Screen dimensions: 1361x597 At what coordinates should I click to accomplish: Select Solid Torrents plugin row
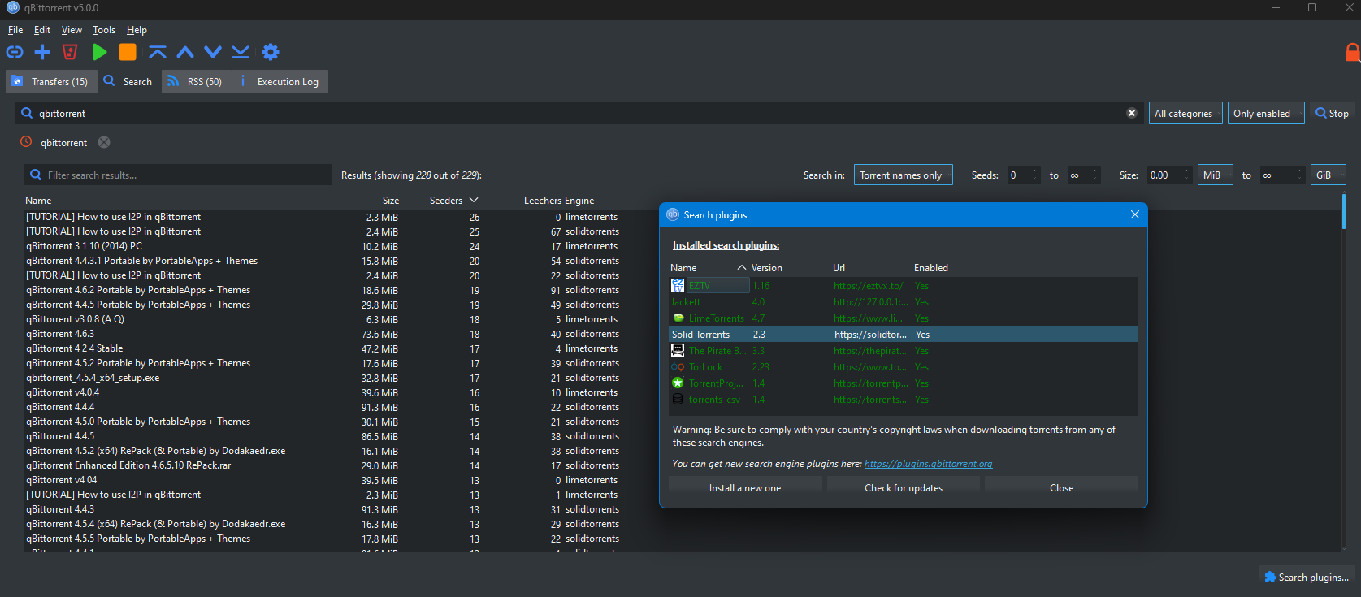click(x=903, y=334)
